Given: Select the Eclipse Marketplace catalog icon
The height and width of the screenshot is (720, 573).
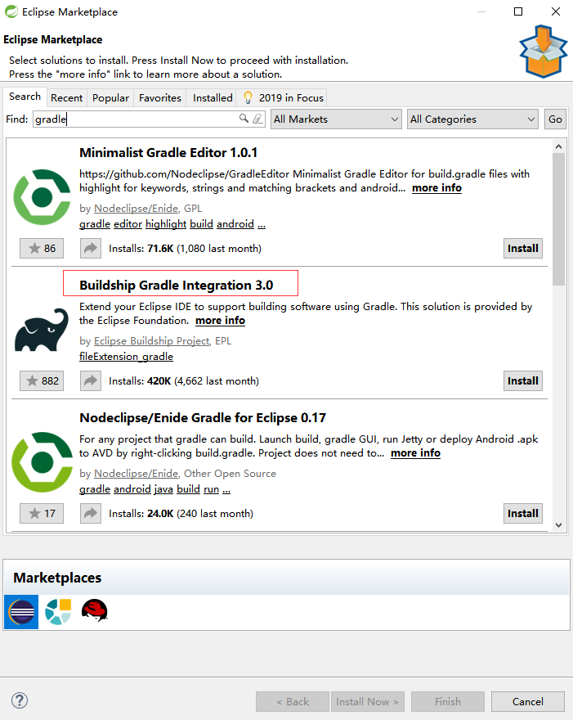Looking at the screenshot, I should click(21, 612).
